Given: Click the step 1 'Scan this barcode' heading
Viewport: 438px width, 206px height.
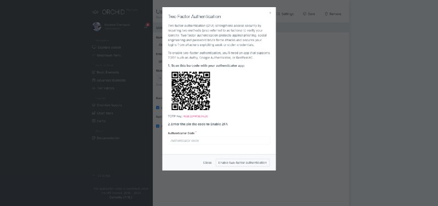Looking at the screenshot, I should coord(206,66).
